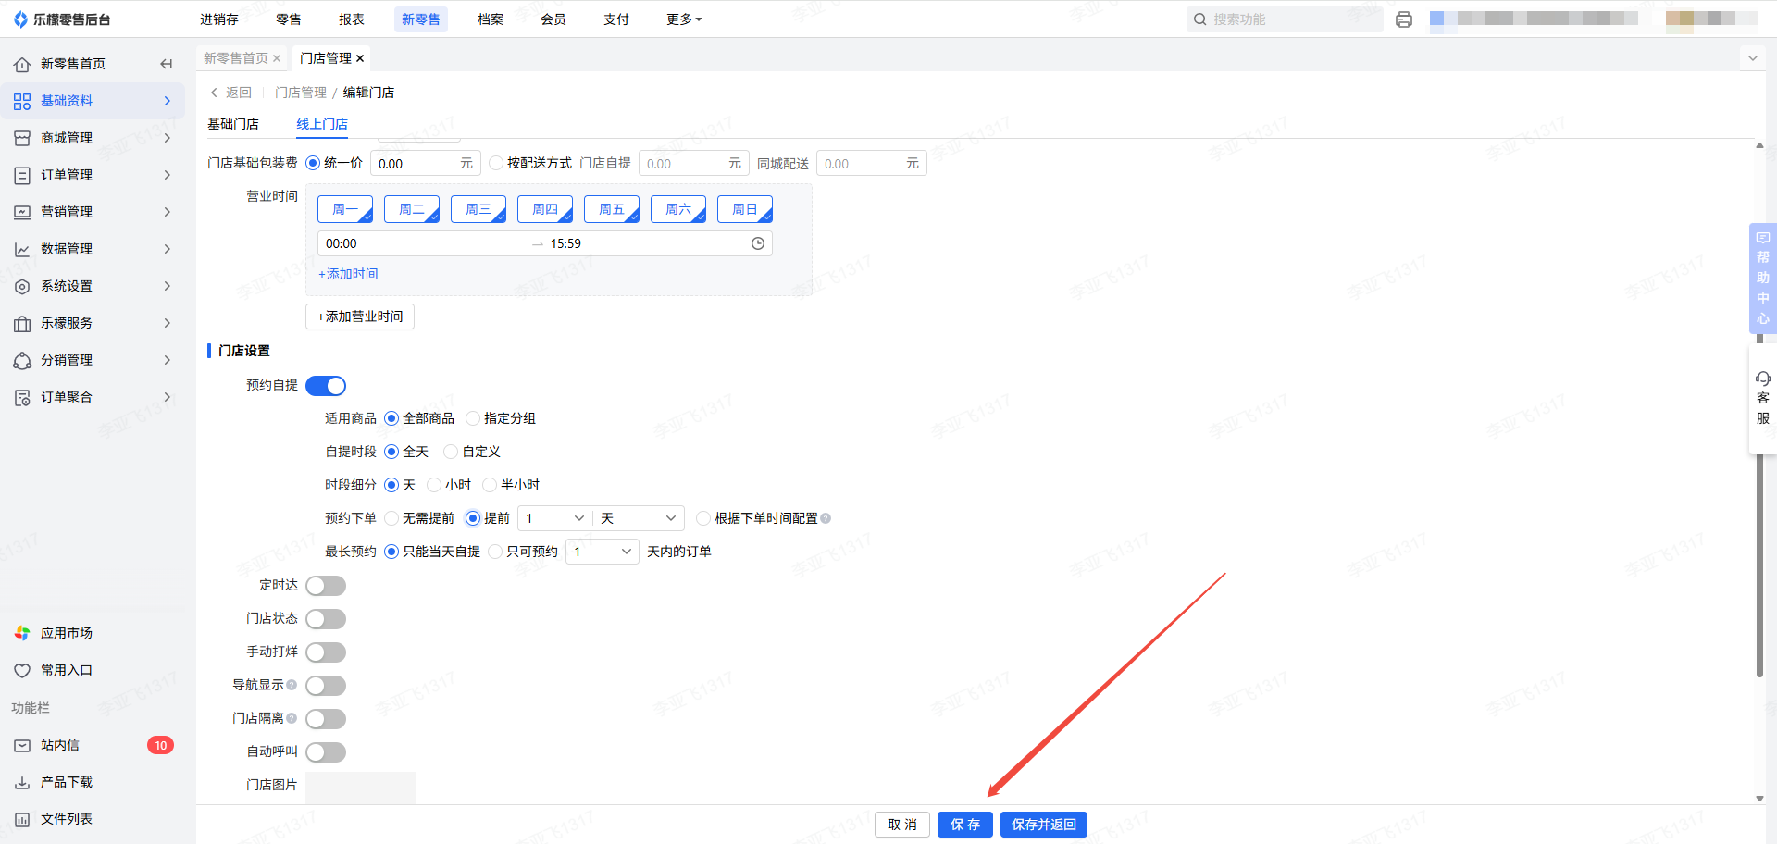1777x844 pixels.
Task: Click the 保存并返回 button
Action: (1044, 825)
